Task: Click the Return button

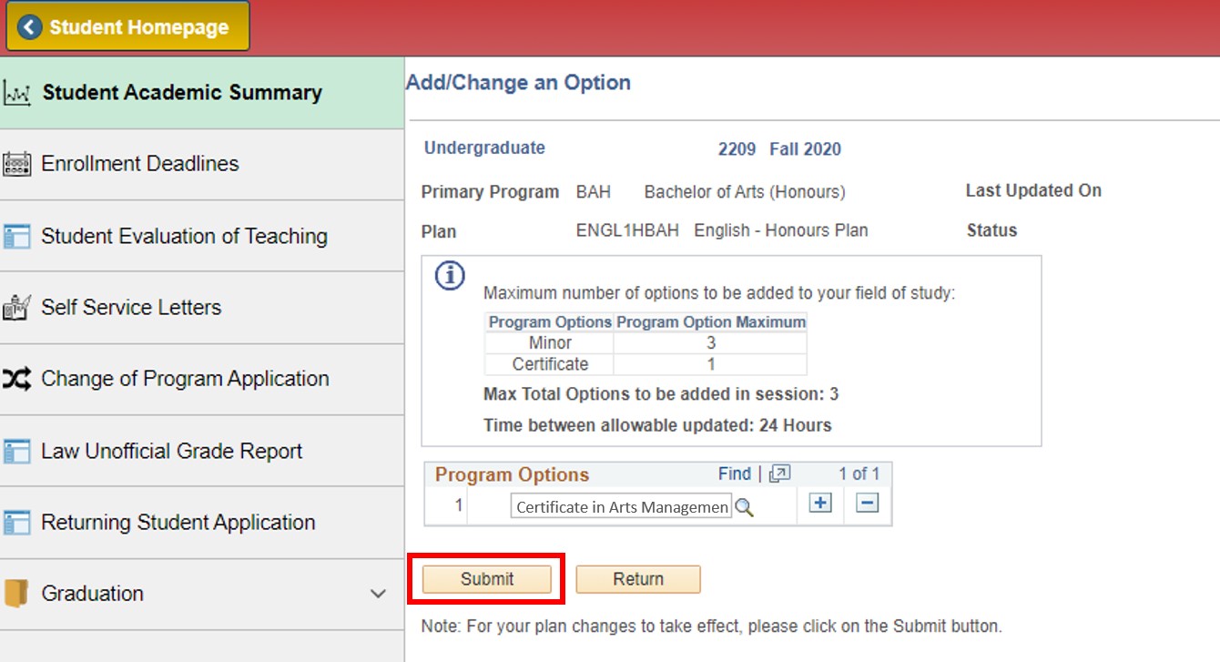Action: coord(638,579)
